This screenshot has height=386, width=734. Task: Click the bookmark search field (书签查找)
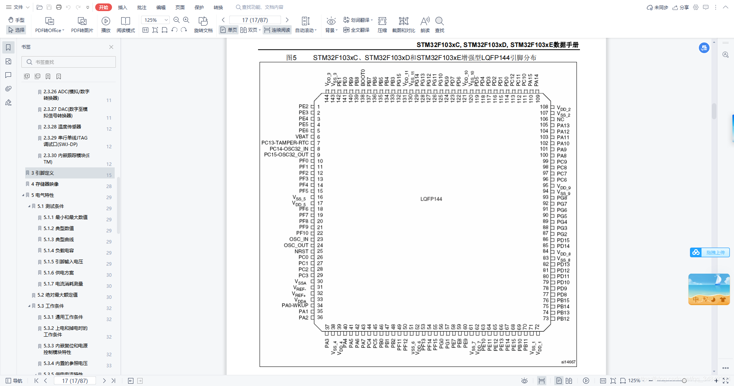pos(69,62)
